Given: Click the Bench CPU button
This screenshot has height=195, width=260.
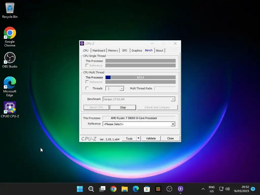Looking at the screenshot, I should [96, 107].
